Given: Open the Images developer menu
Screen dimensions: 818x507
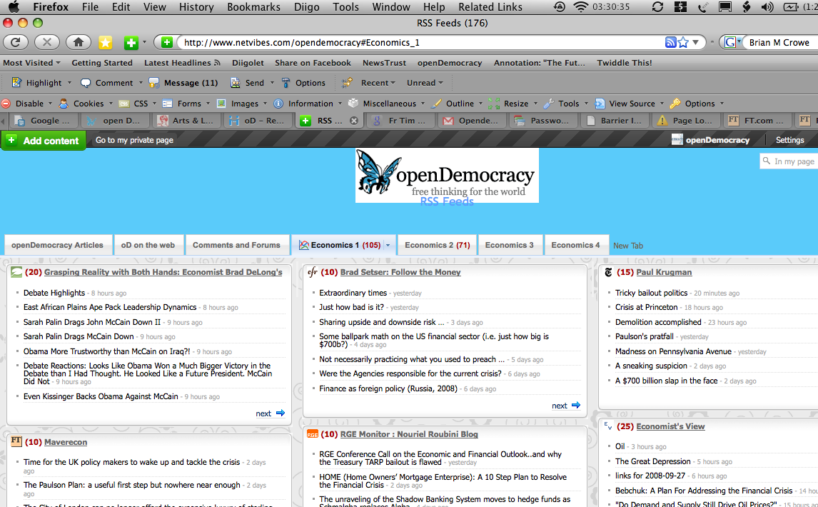Looking at the screenshot, I should click(238, 104).
